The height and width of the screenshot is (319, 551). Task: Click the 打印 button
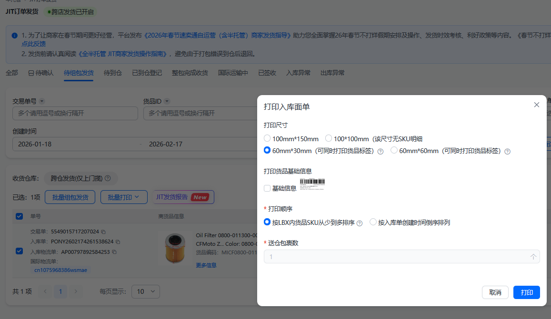[526, 292]
